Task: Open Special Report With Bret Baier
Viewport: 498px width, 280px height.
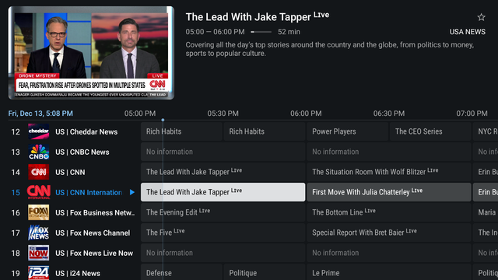Action: (389, 233)
